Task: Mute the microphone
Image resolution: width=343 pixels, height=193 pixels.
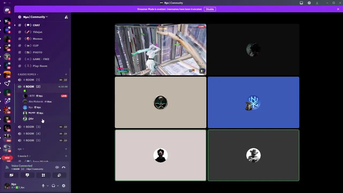Action: tap(43, 186)
